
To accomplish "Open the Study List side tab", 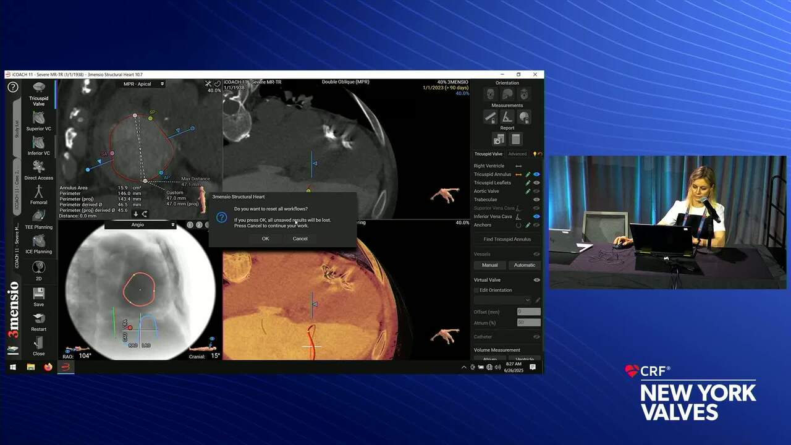I will 17,128.
